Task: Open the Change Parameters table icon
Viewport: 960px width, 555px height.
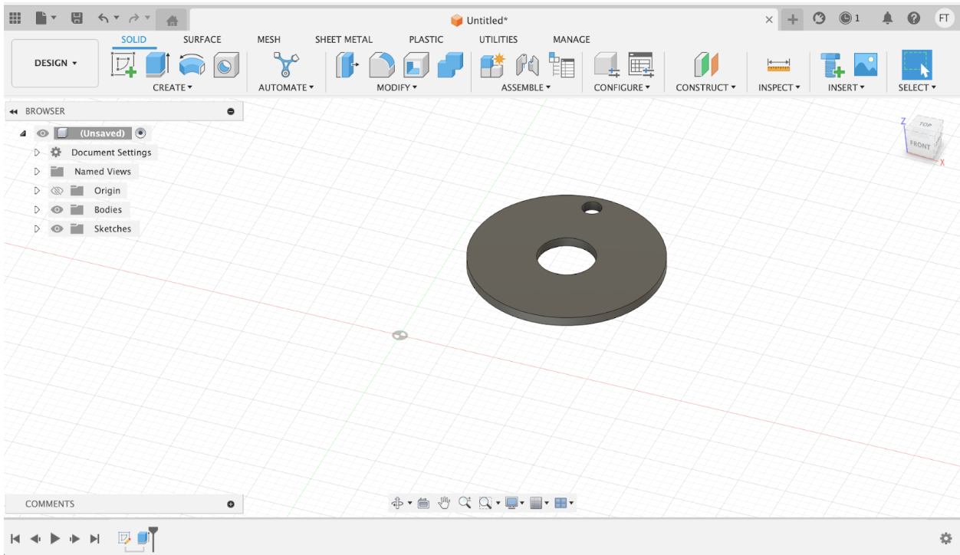Action: (640, 65)
